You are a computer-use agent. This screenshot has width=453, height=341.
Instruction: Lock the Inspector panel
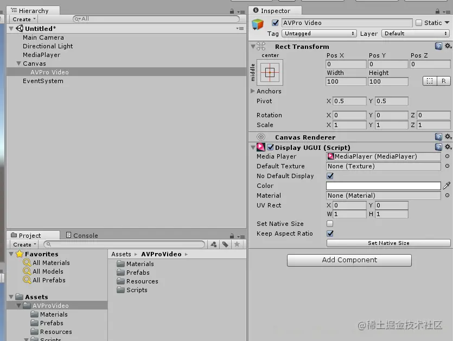[x=437, y=11]
